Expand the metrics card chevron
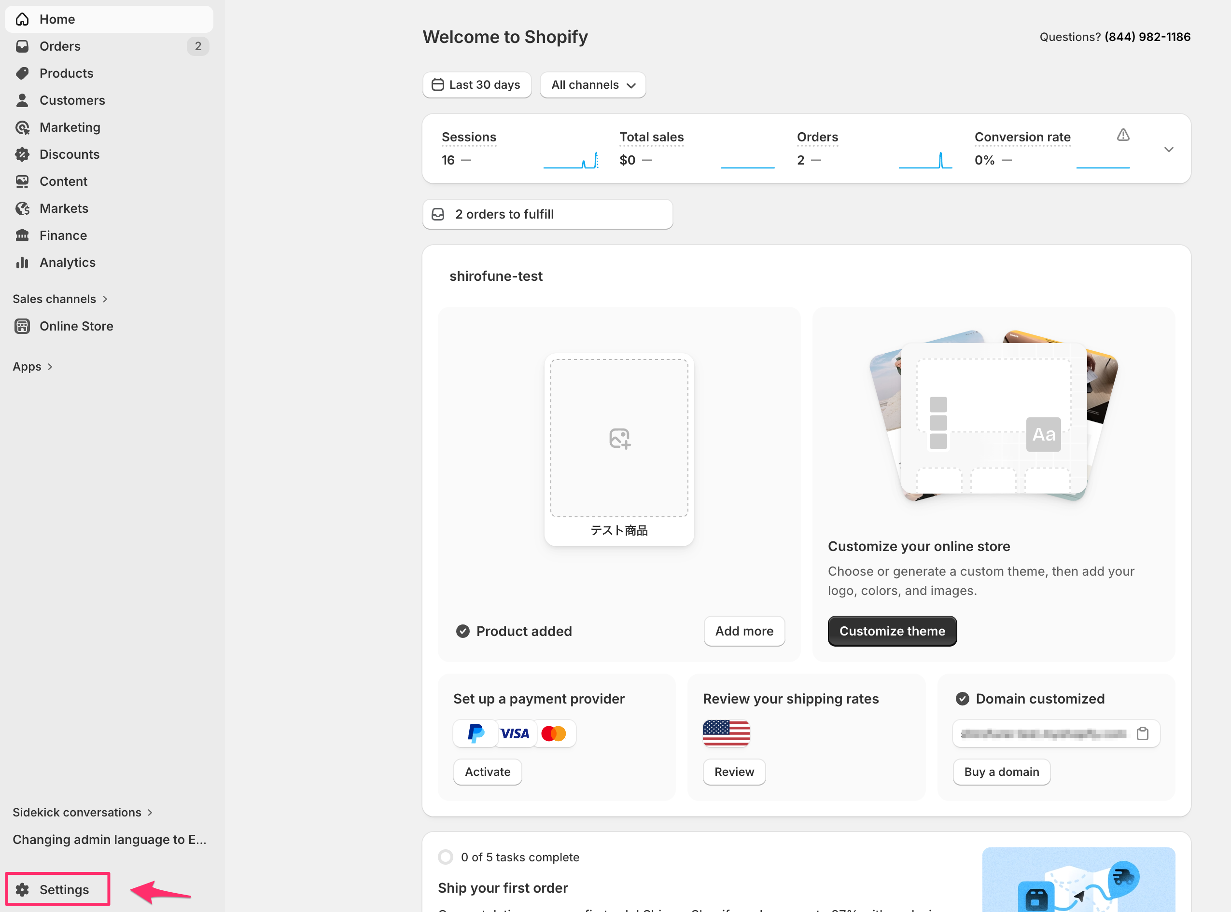Screen dimensions: 1231x912 1169,149
